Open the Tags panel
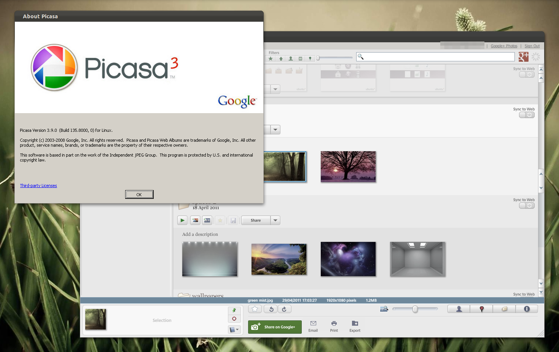Image resolution: width=559 pixels, height=352 pixels. [504, 309]
